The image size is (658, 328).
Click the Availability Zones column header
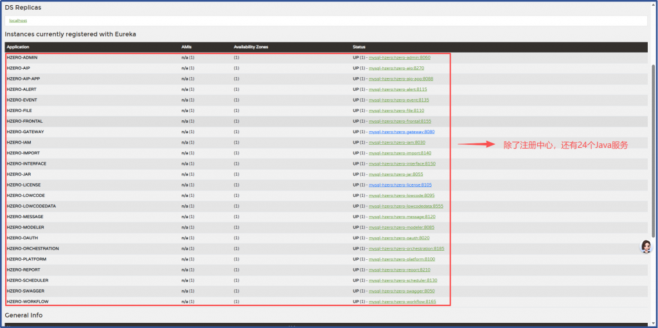(251, 47)
